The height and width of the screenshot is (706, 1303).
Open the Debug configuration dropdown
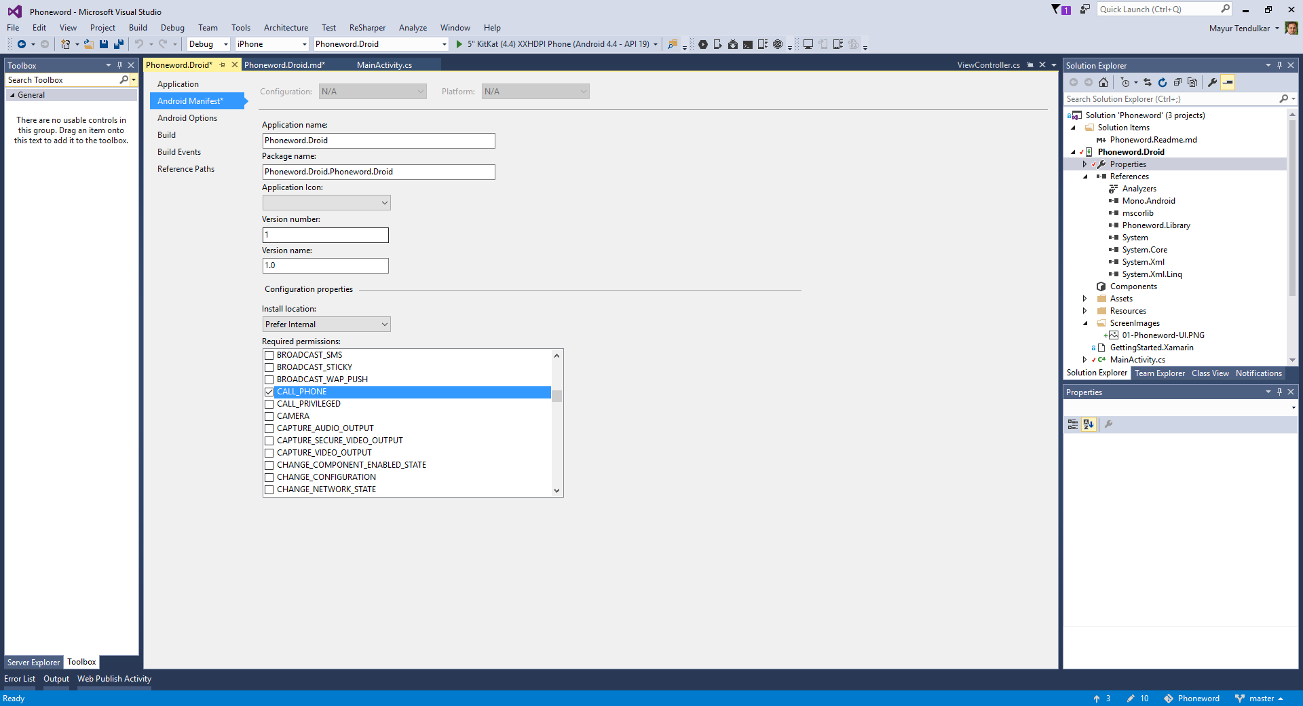[209, 44]
